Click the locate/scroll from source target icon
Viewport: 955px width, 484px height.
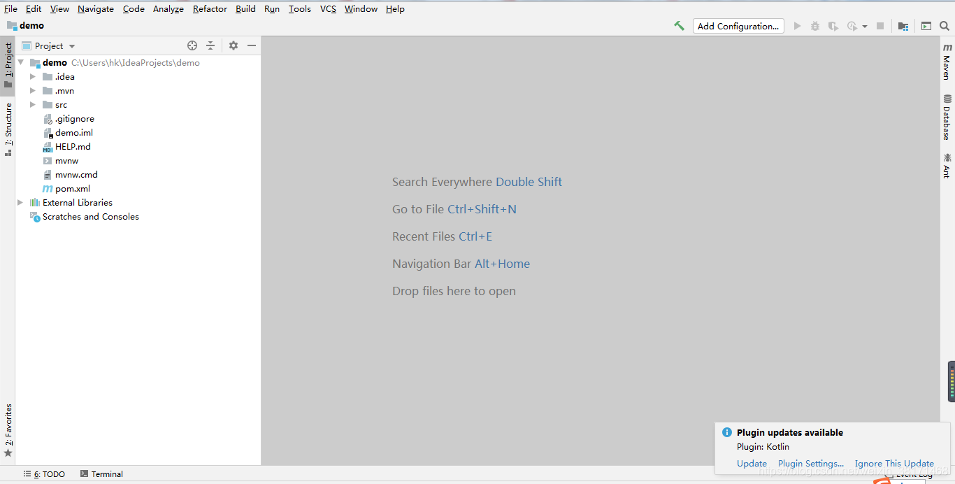(x=192, y=45)
